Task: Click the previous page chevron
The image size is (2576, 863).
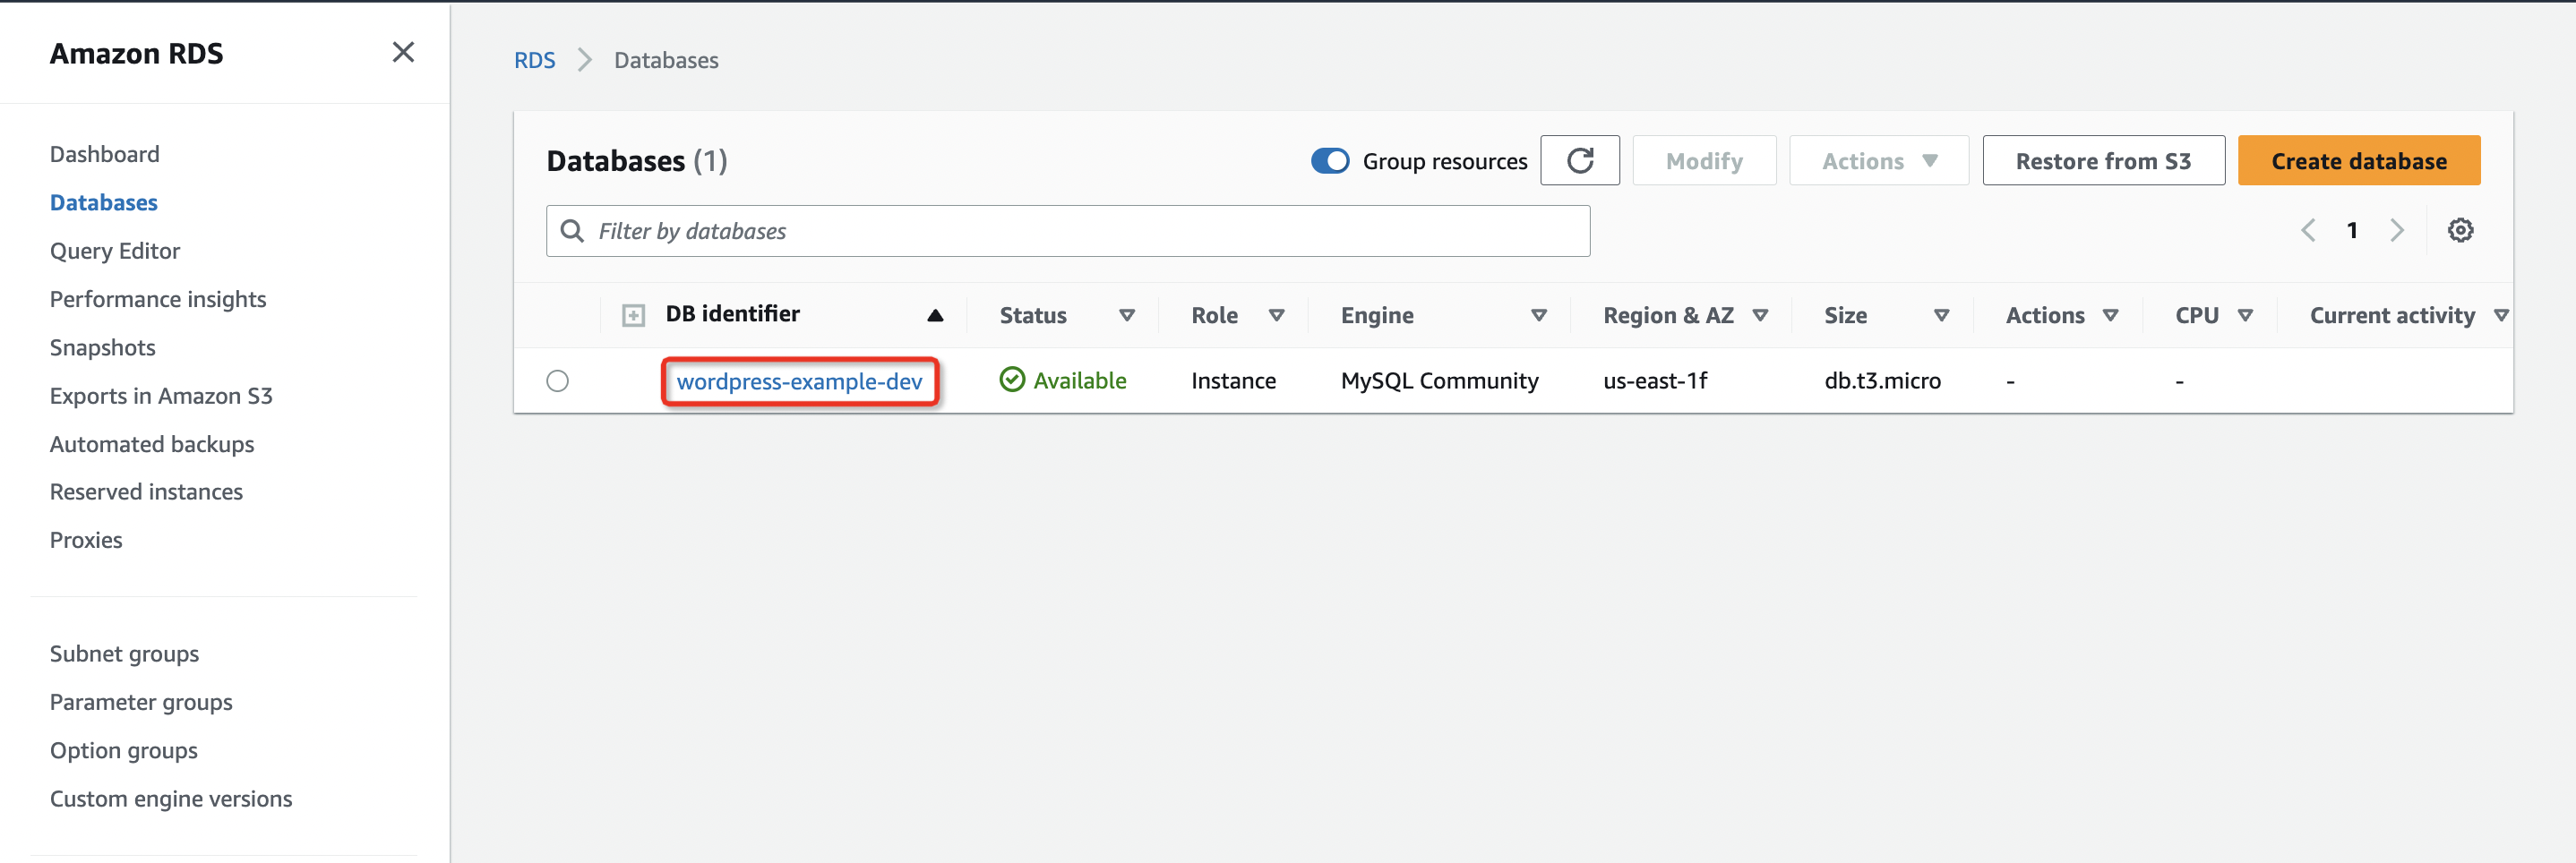Action: pyautogui.click(x=2308, y=229)
